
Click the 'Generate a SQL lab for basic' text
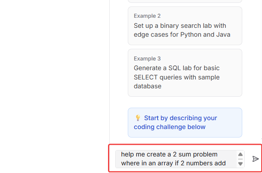177,68
